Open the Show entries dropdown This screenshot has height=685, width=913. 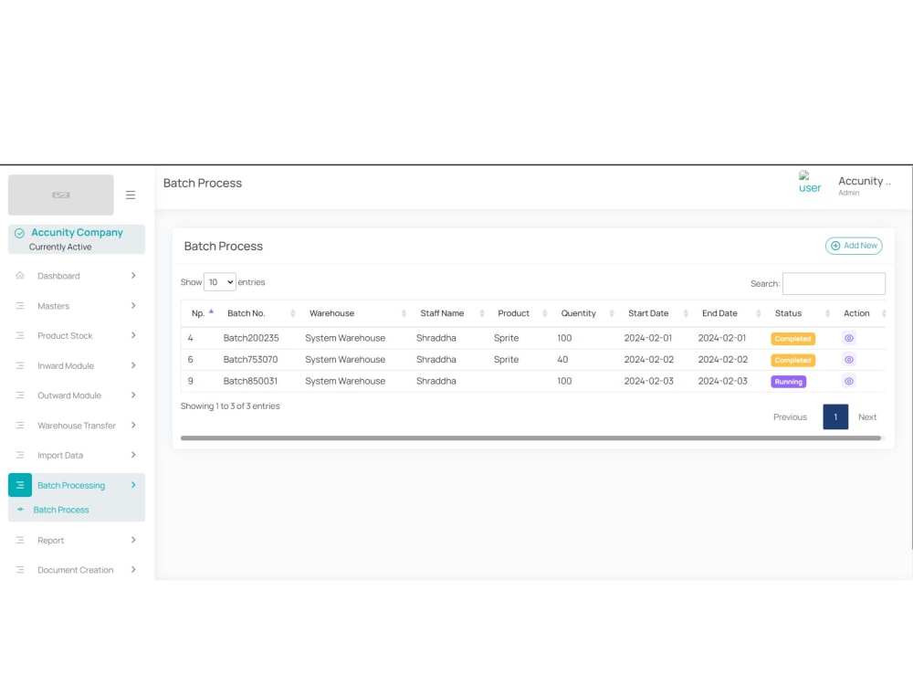[219, 282]
